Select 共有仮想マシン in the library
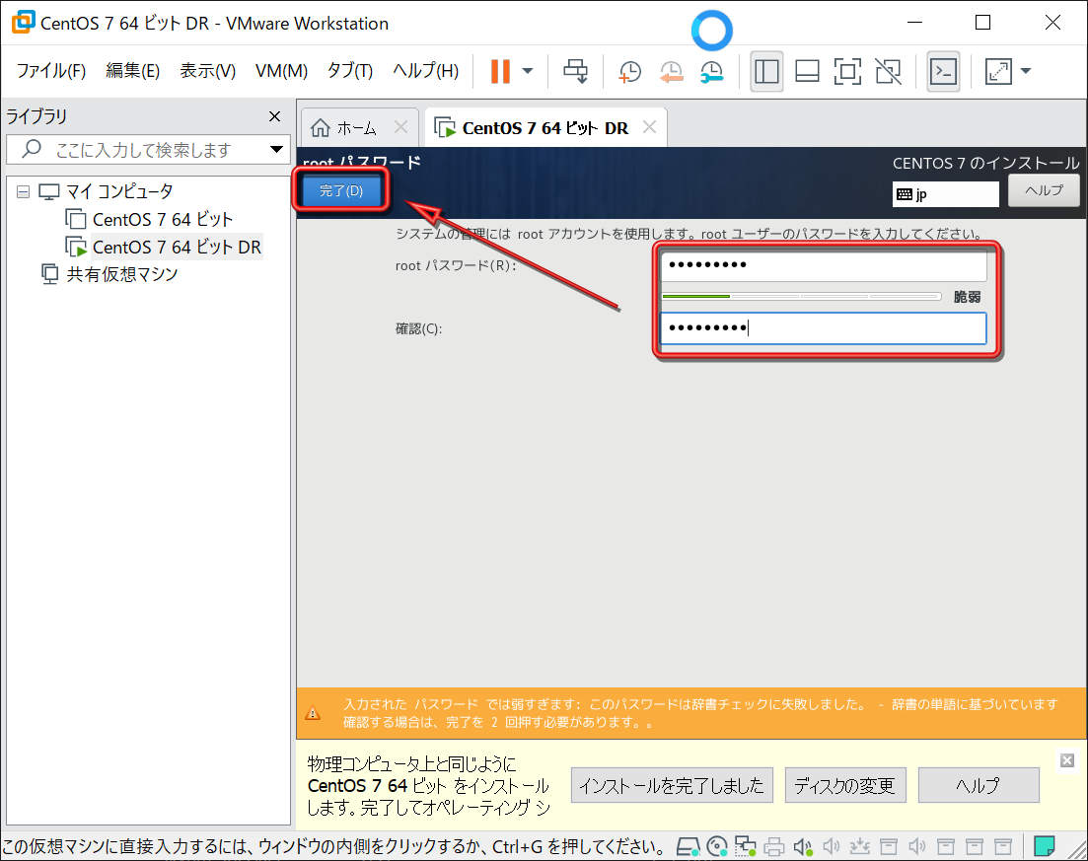The height and width of the screenshot is (861, 1088). point(122,275)
